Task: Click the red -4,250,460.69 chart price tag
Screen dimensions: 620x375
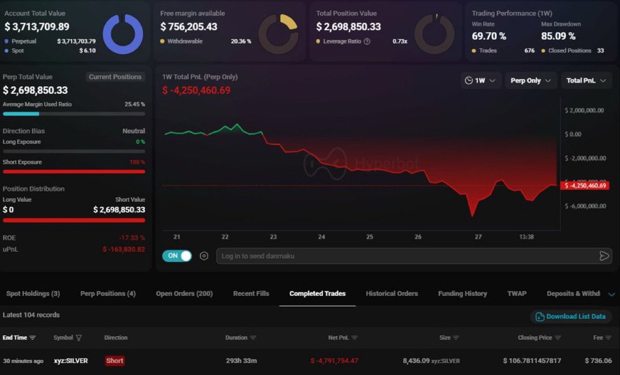Action: click(x=585, y=185)
